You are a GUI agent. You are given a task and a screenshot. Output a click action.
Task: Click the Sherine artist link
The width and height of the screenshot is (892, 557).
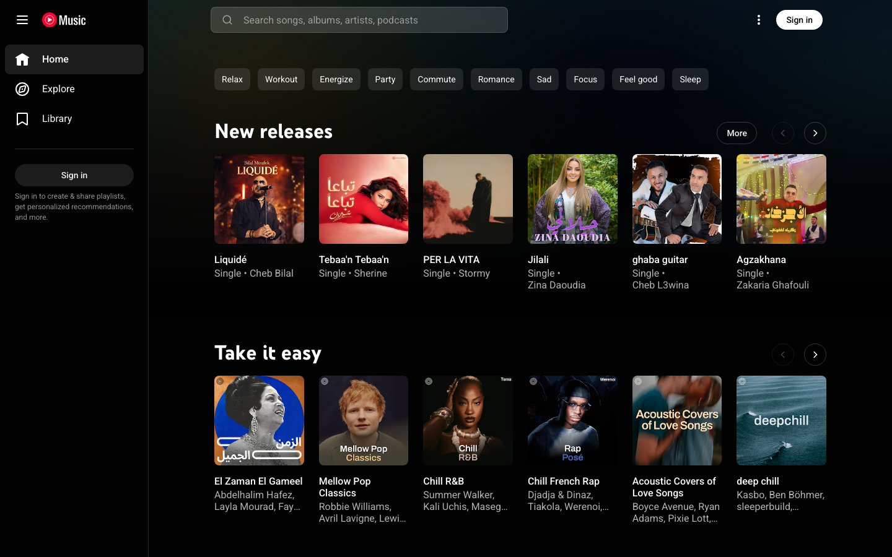pyautogui.click(x=370, y=274)
